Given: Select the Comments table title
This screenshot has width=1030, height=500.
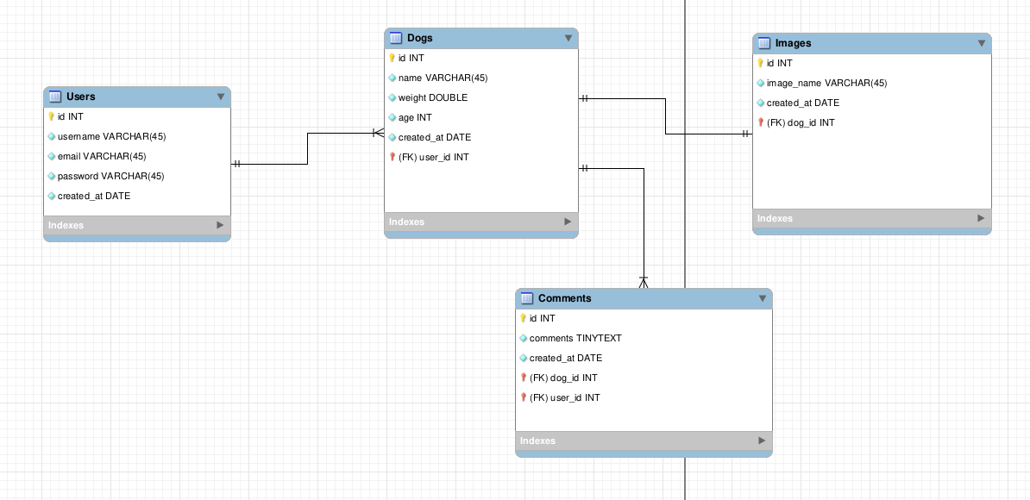Looking at the screenshot, I should click(564, 298).
